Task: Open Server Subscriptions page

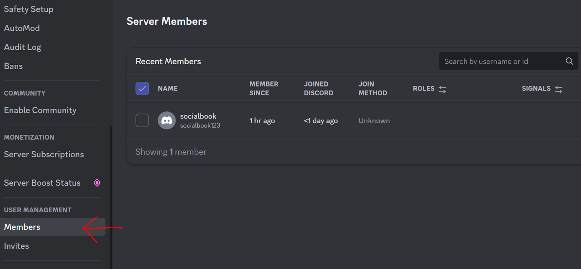Action: (44, 154)
